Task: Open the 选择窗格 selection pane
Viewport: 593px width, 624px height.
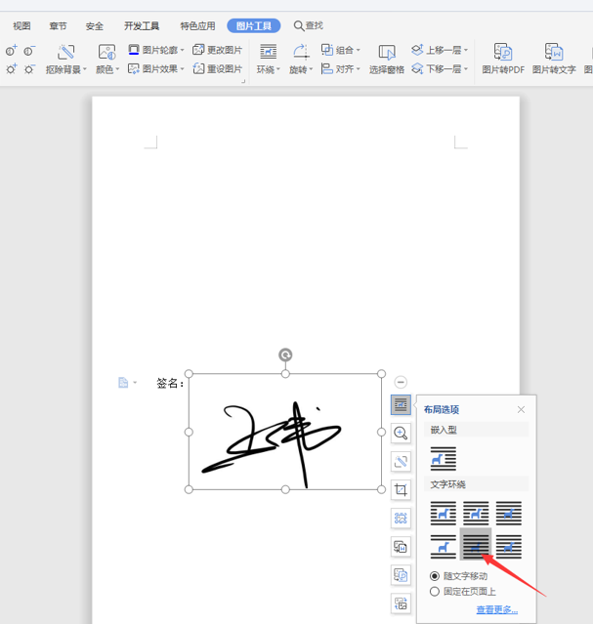Action: (x=386, y=60)
